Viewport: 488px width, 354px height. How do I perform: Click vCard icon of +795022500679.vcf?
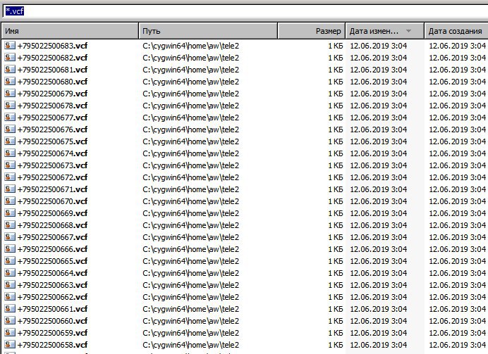10,93
